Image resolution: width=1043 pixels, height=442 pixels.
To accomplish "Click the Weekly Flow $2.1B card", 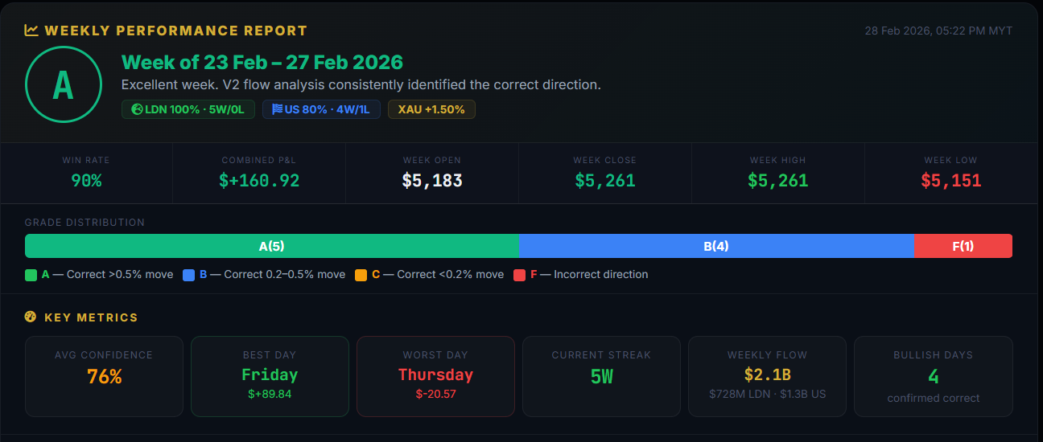I will pyautogui.click(x=767, y=376).
